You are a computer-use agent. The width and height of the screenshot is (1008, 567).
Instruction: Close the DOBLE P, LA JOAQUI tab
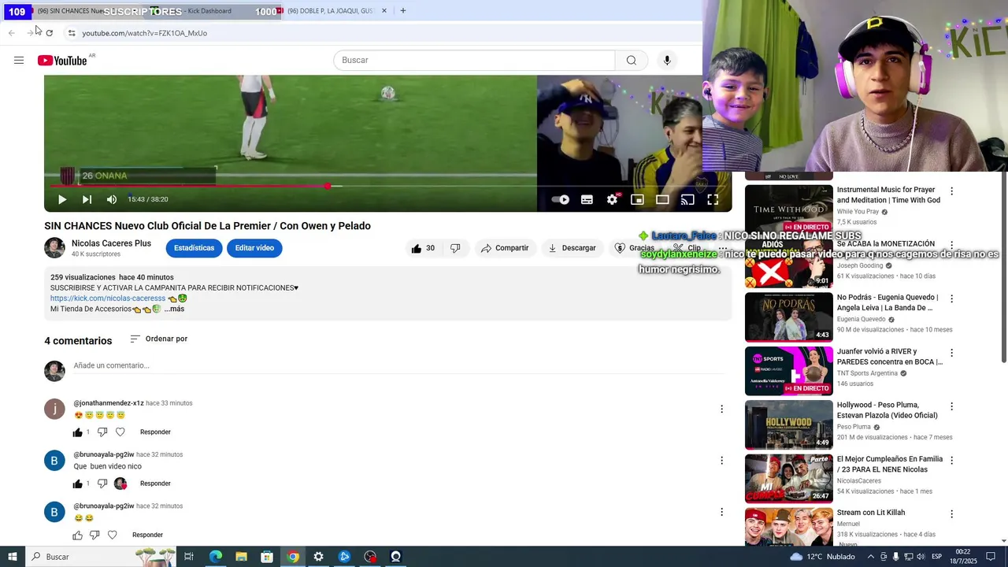click(384, 11)
